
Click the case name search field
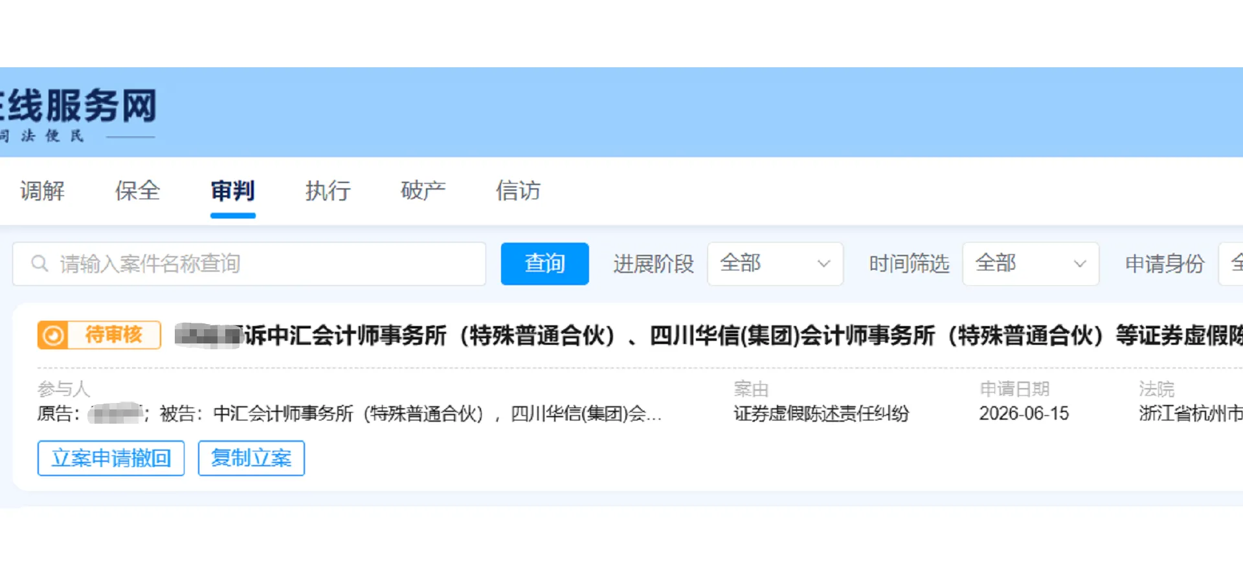[249, 264]
